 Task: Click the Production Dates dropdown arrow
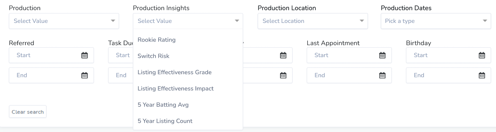click(485, 21)
